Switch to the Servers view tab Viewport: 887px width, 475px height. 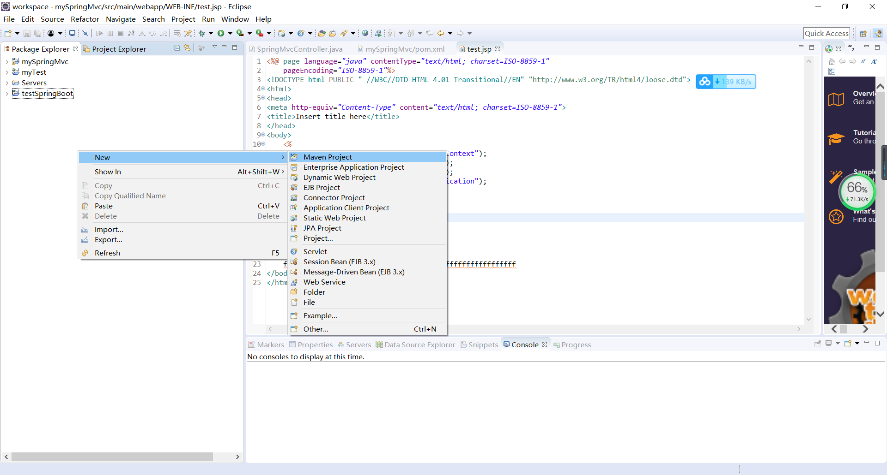pos(354,345)
